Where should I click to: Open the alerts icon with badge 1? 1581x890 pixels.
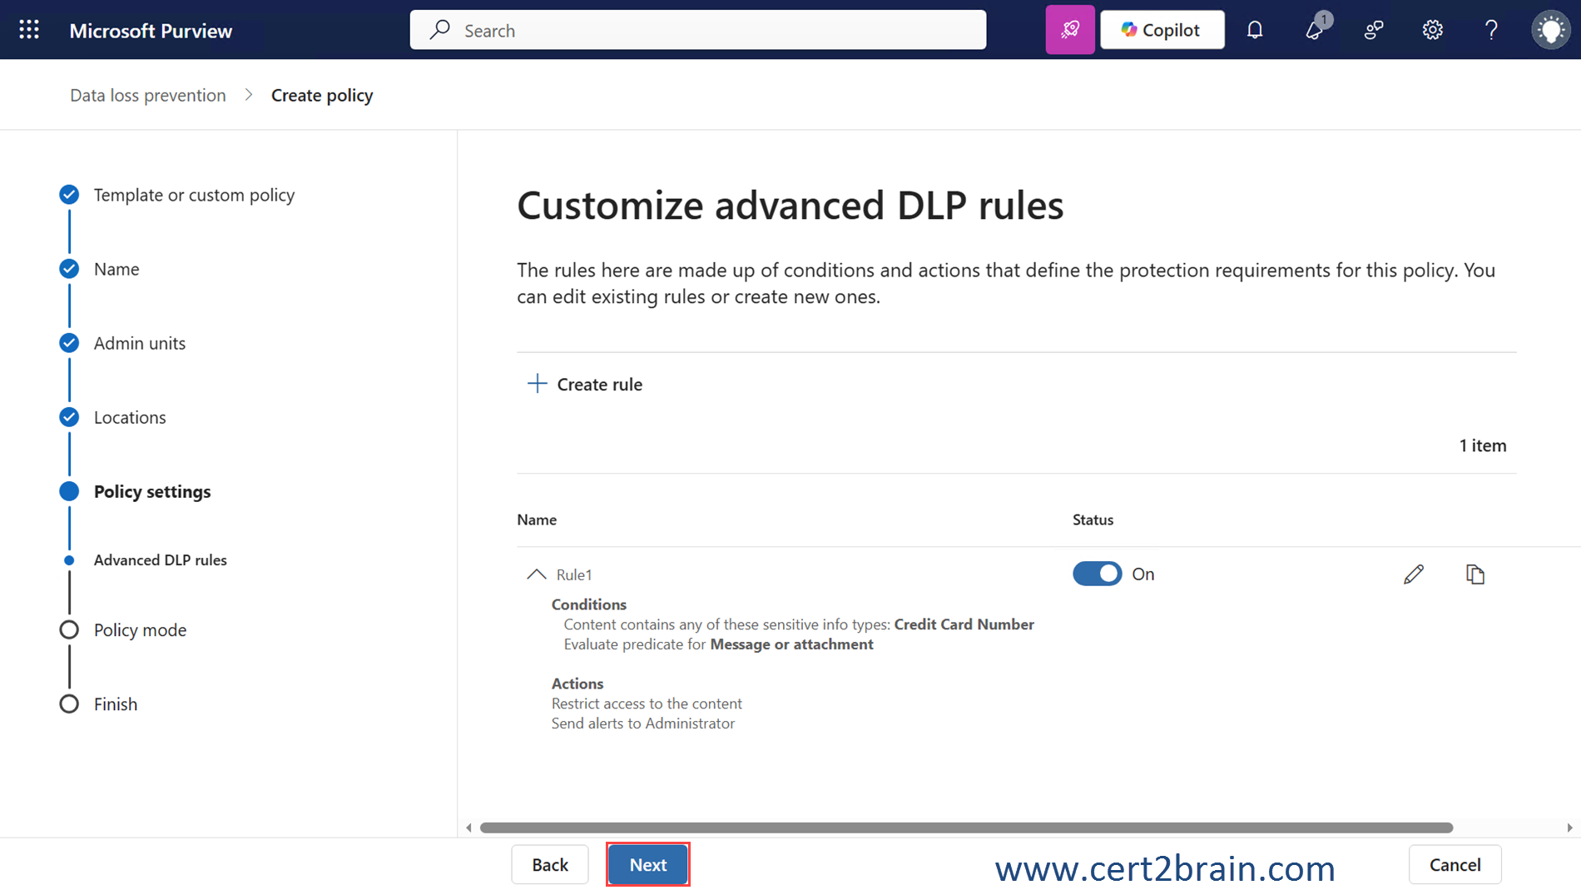1315,30
